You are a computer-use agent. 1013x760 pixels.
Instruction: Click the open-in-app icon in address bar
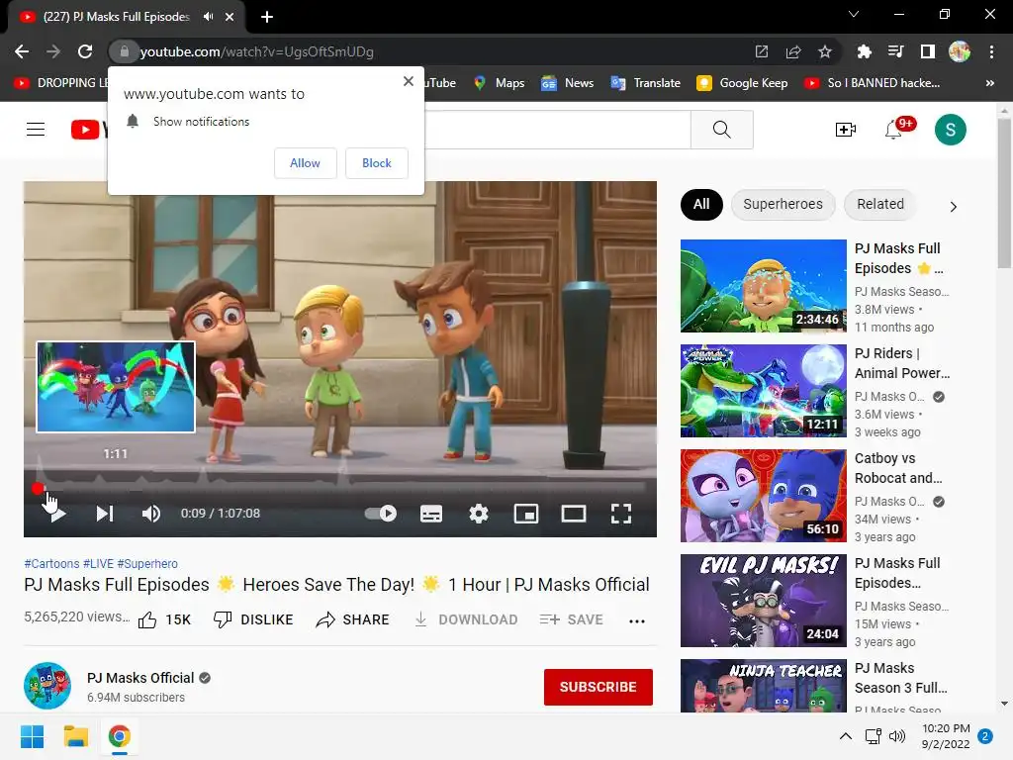[x=762, y=51]
